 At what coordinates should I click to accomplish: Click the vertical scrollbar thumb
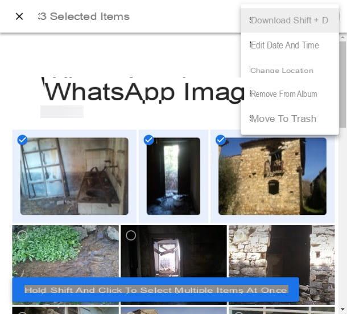342,84
